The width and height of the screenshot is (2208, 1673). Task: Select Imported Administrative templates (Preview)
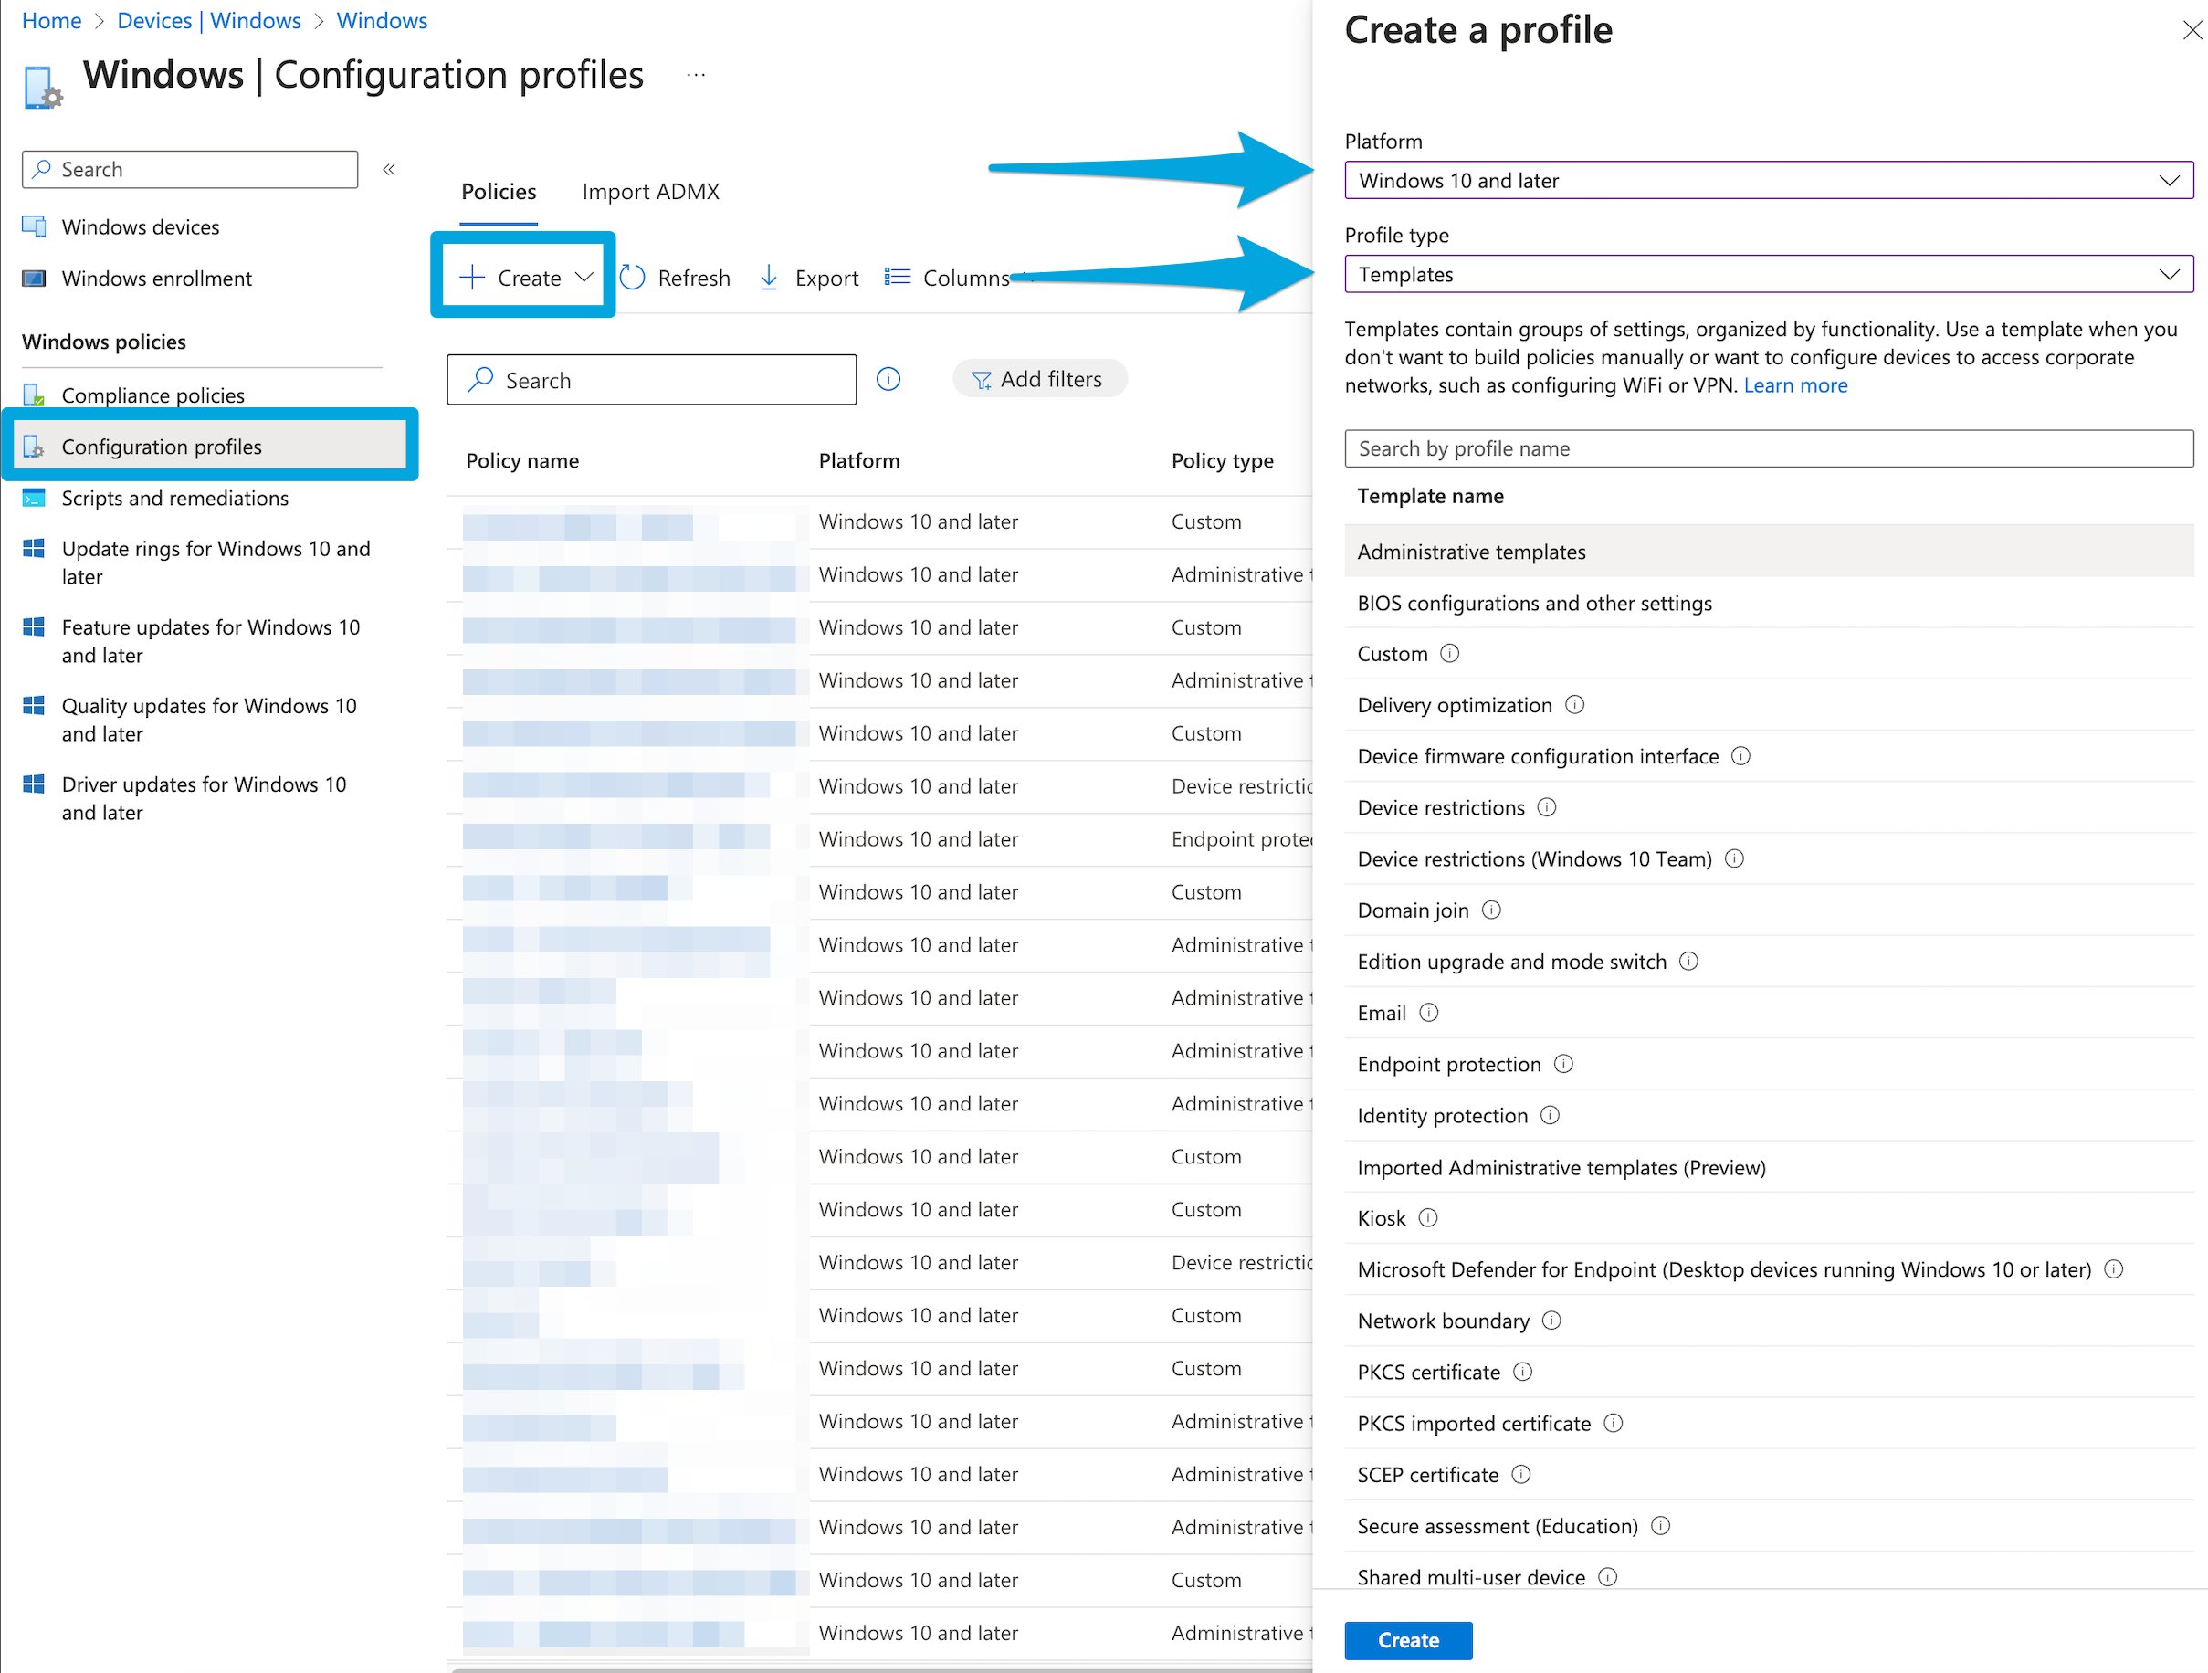click(x=1769, y=1167)
